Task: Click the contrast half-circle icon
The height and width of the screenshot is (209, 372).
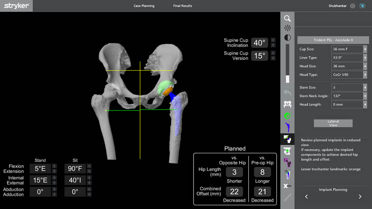Action: pyautogui.click(x=287, y=38)
